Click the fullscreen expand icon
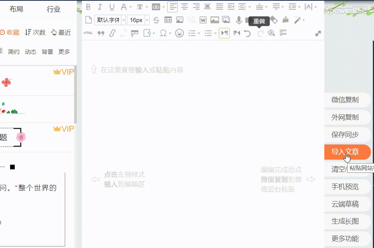Image resolution: width=374 pixels, height=248 pixels. click(318, 33)
